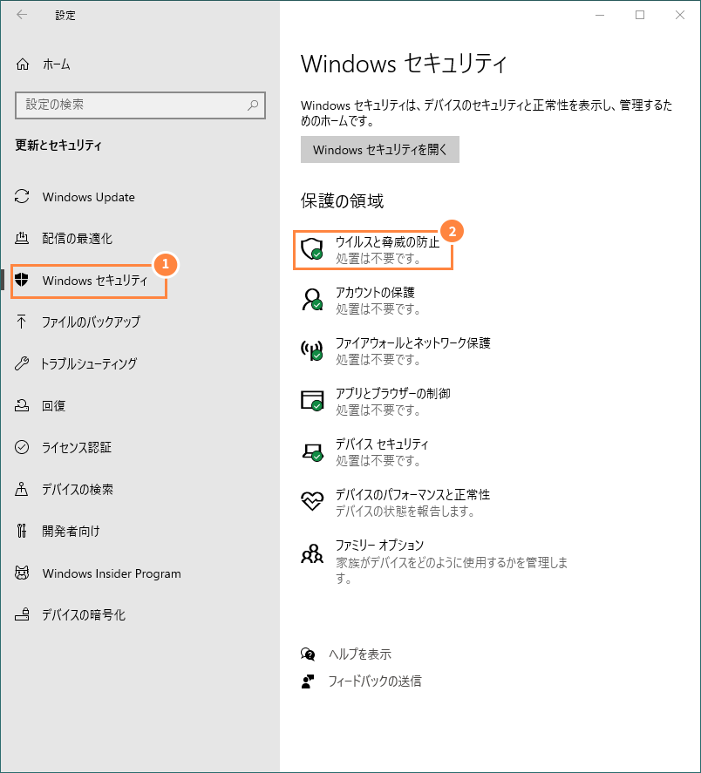The image size is (701, 773).
Task: Click the magnifier icon in search box
Action: tap(253, 105)
